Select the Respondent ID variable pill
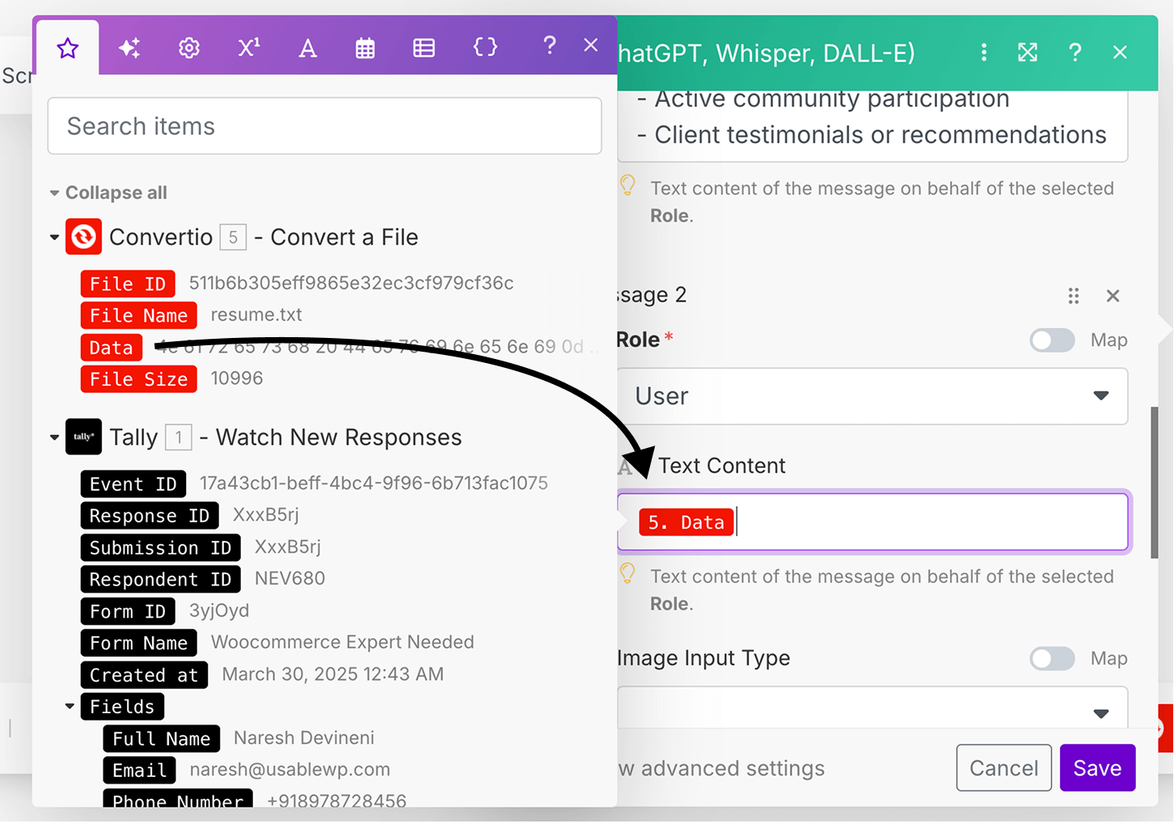This screenshot has width=1174, height=832. tap(160, 580)
